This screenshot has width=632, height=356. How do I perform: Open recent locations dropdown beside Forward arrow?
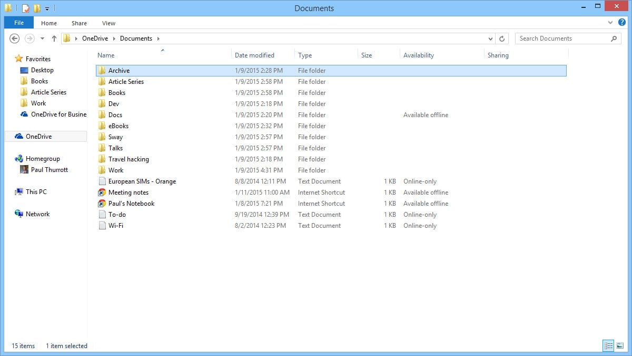(42, 39)
